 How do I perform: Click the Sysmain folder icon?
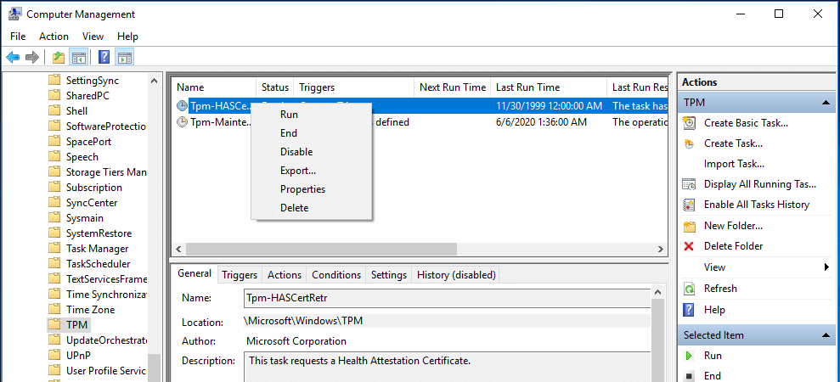tap(54, 218)
